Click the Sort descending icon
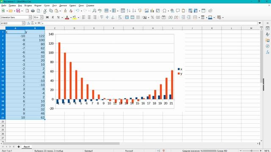The image size is (271, 152). click(134, 11)
